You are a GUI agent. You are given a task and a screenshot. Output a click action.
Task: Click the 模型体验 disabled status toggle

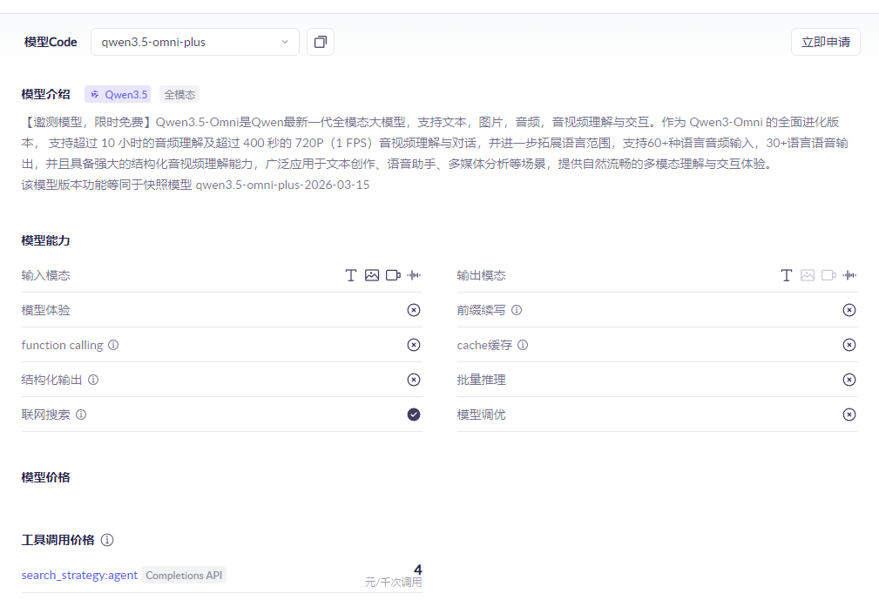click(x=413, y=309)
